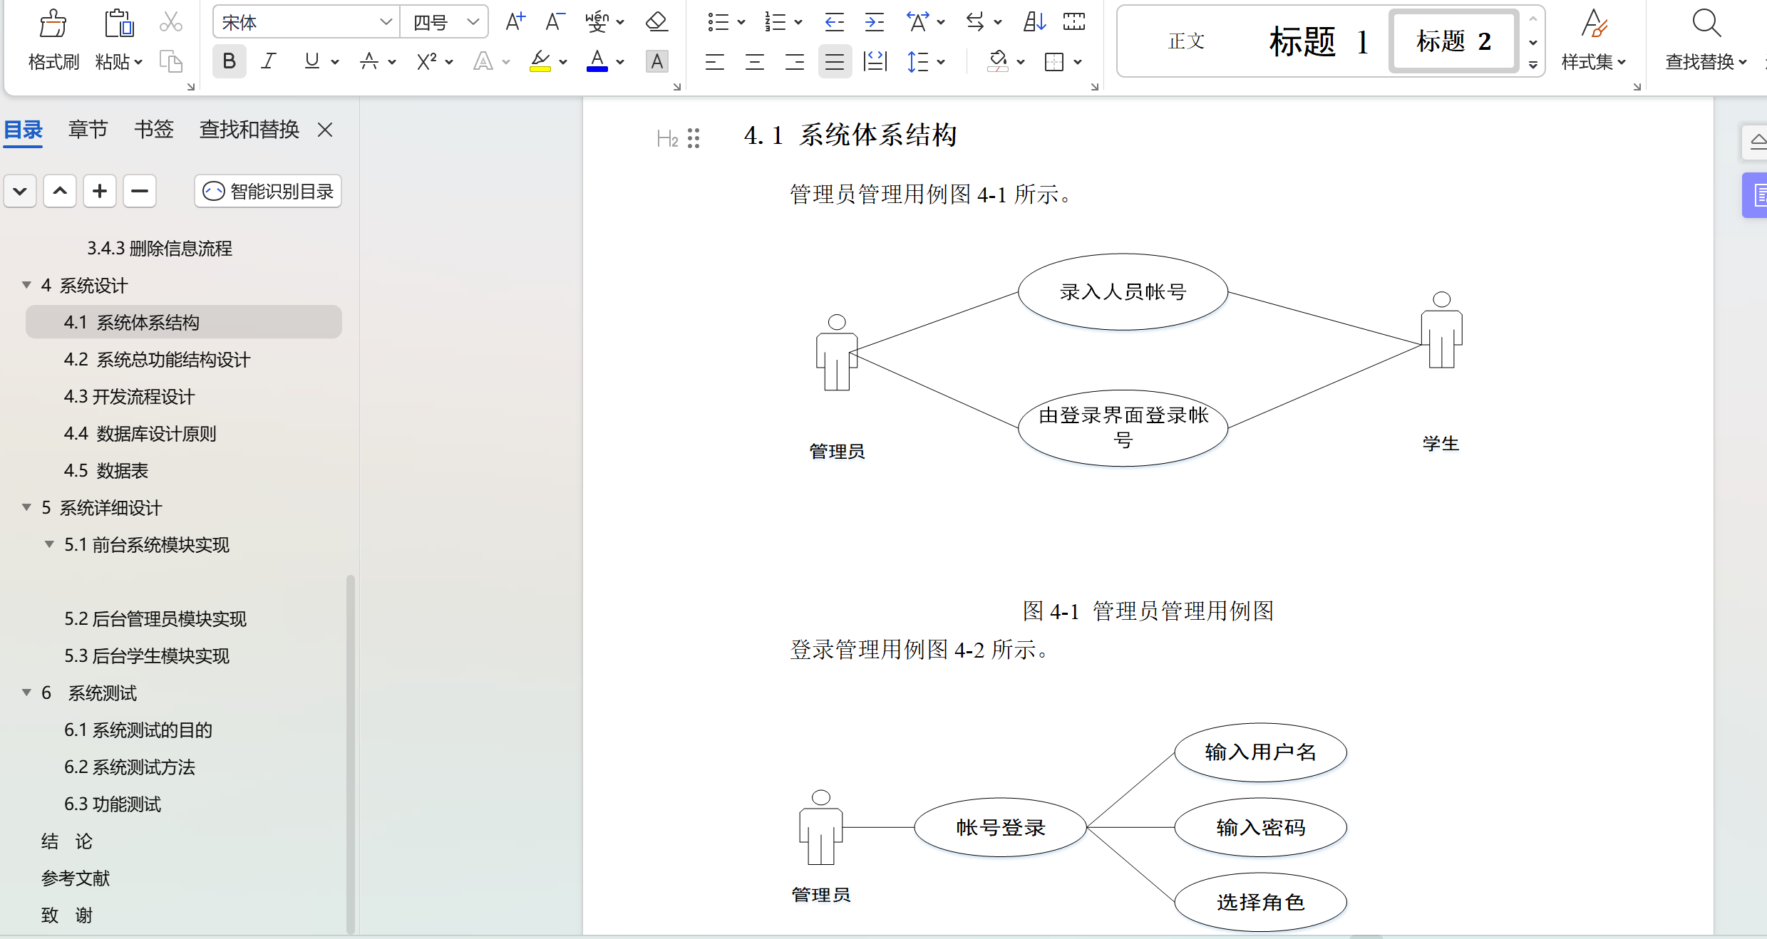Toggle justified alignment button

pos(834,62)
